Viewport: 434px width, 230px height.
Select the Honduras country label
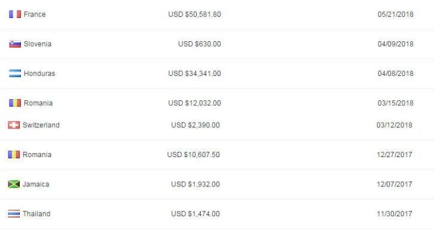pyautogui.click(x=39, y=73)
